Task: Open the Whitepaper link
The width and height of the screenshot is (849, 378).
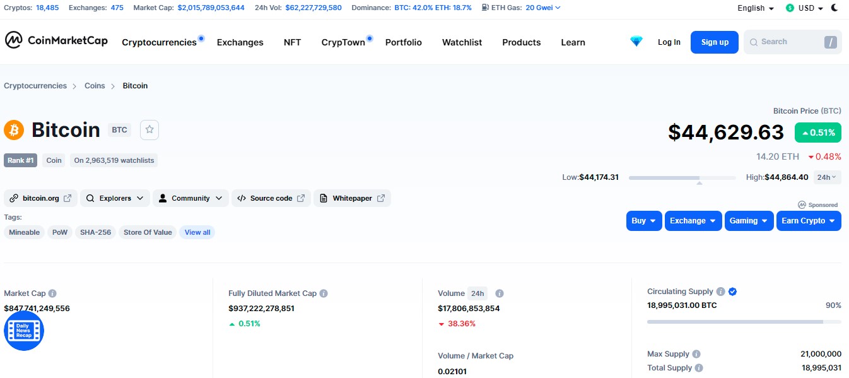Action: [x=352, y=198]
